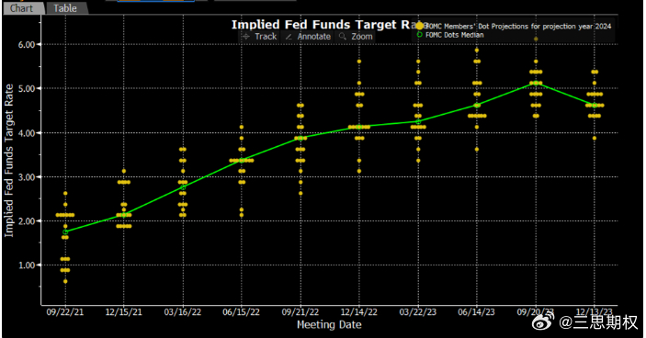Screen dimensions: 646x338
Task: Click the y-axis value 6.00
Action: [27, 44]
